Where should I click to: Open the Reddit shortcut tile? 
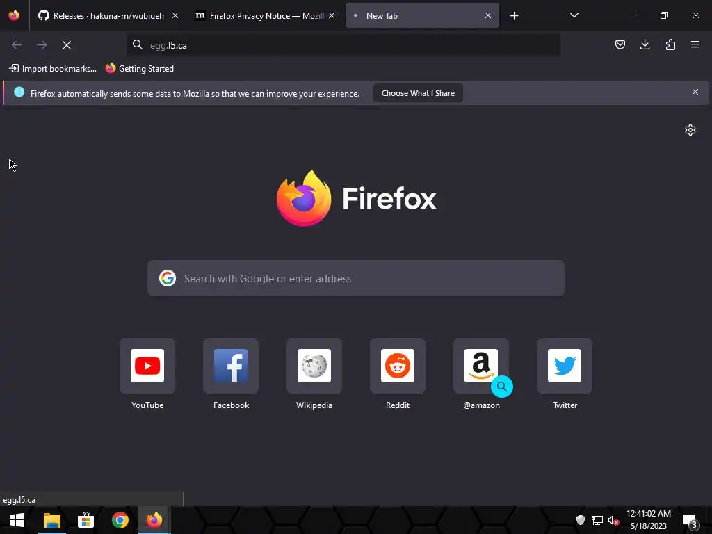coord(398,366)
